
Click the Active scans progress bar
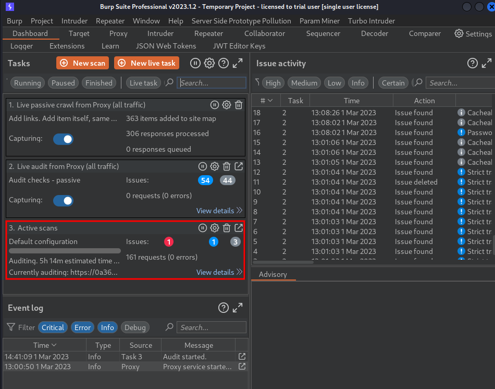(65, 251)
